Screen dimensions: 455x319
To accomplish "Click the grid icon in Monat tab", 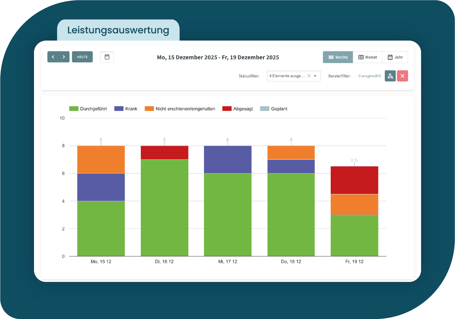I will pos(361,57).
